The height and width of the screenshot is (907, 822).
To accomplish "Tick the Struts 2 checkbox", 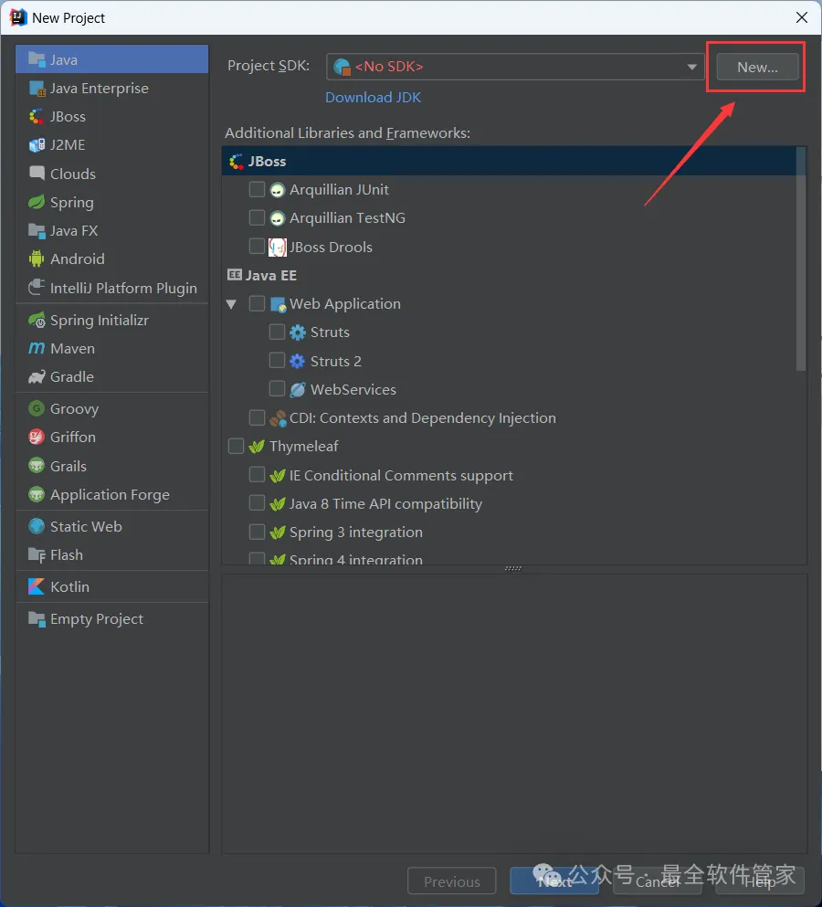I will 277,361.
